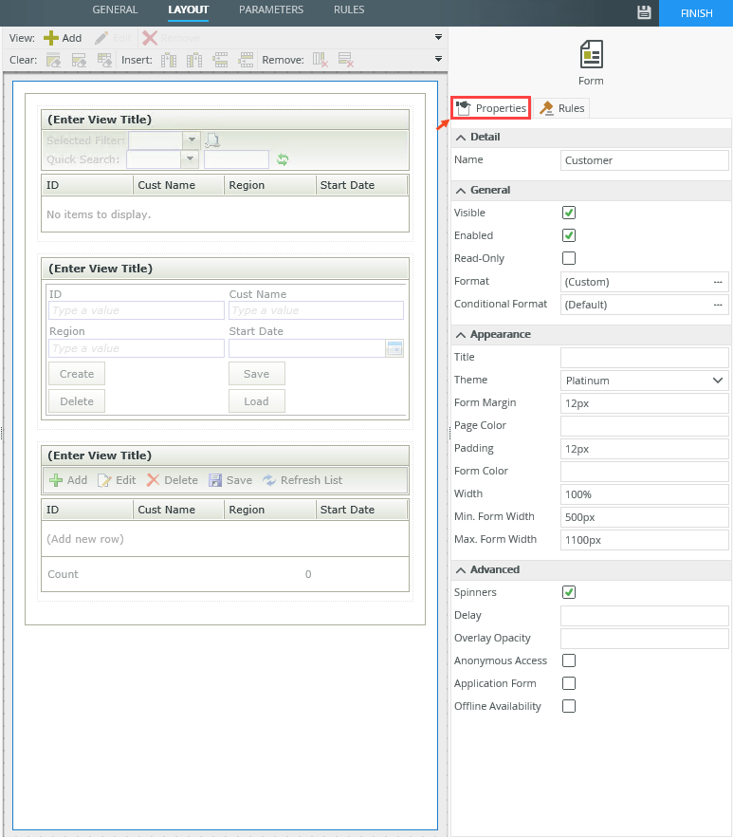Click the red X Delete in list toolbar

173,480
